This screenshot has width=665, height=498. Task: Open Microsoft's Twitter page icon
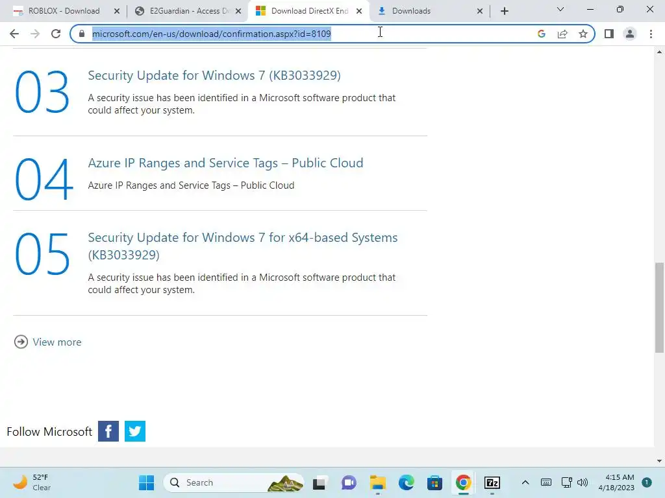point(135,431)
